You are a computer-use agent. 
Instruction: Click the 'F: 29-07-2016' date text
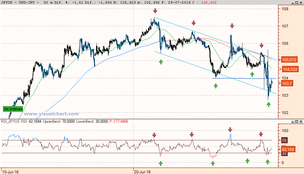click(176, 3)
